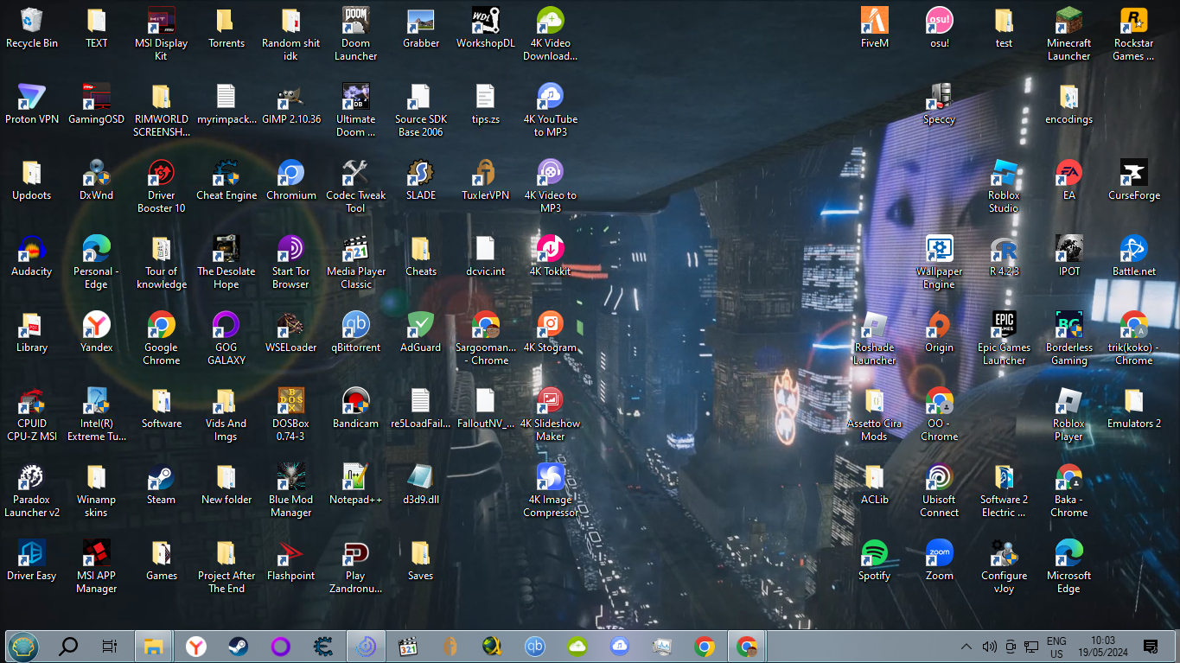Launch Notepad++ from the desktop
Image resolution: width=1180 pixels, height=663 pixels.
tap(355, 478)
